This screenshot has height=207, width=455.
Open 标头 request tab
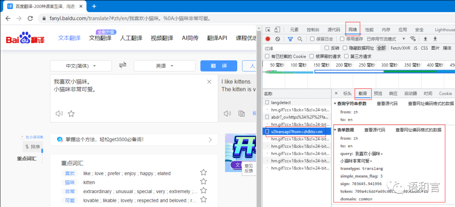click(347, 93)
